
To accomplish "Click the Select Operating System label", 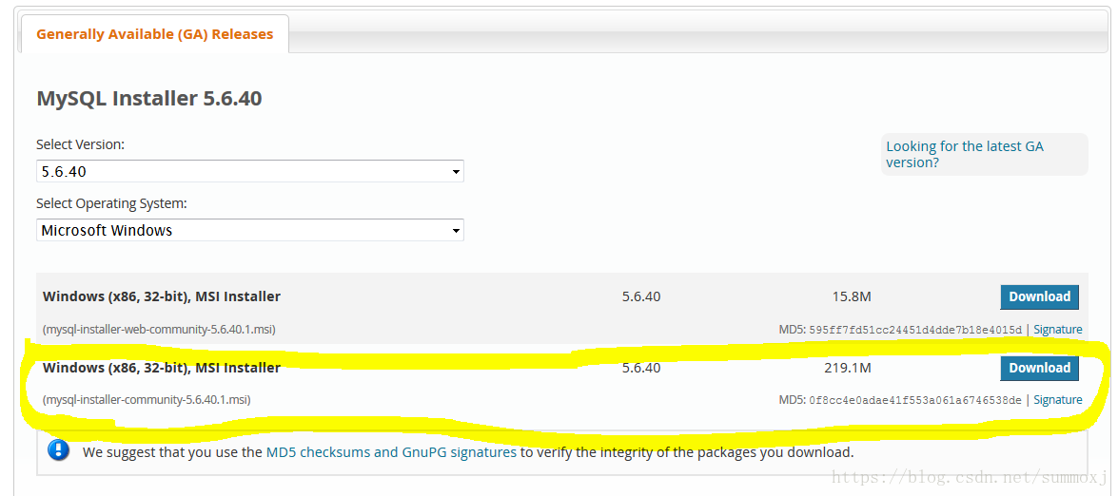I will coord(112,203).
